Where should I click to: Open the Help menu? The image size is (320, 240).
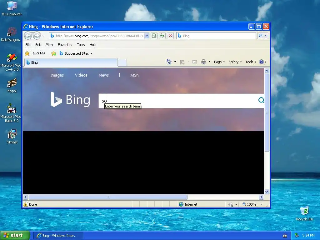coord(93,45)
